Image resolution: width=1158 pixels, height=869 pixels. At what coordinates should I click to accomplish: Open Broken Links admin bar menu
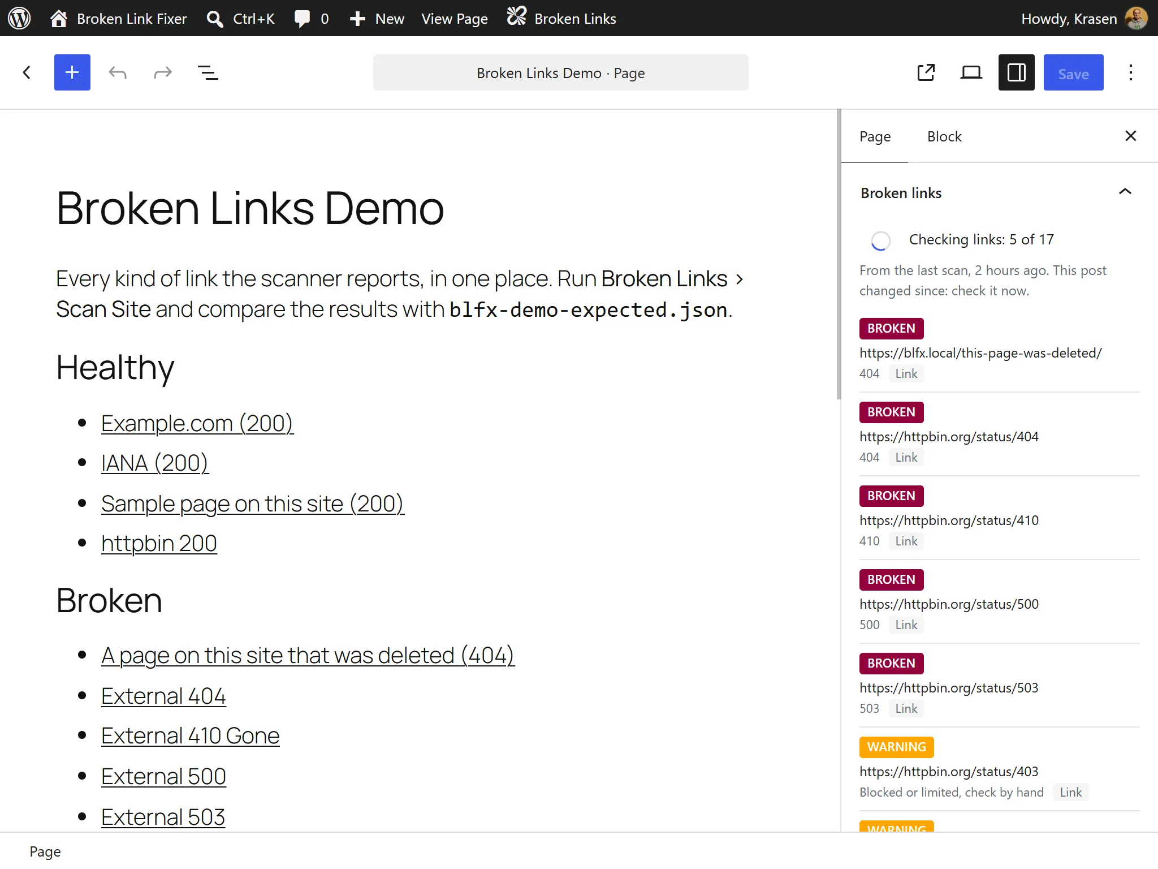click(561, 18)
